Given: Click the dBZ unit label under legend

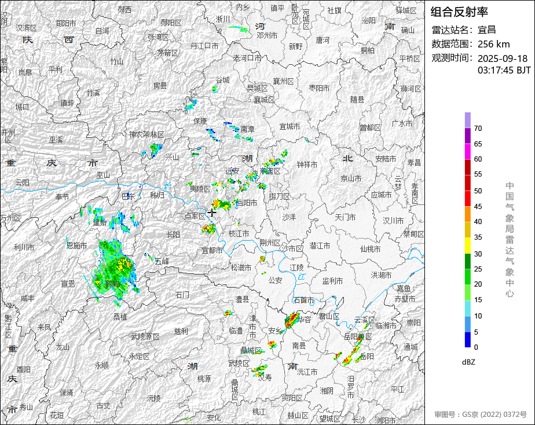Looking at the screenshot, I should coord(468,362).
